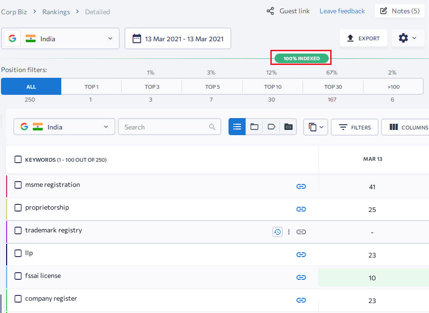This screenshot has height=313, width=429.
Task: Click the copy keywords icon
Action: [x=313, y=127]
